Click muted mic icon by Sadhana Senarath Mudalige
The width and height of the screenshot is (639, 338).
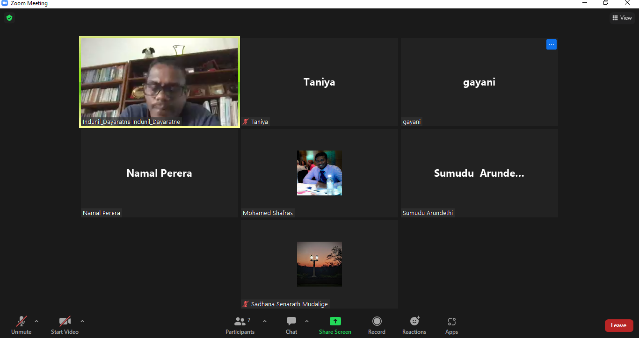(x=246, y=304)
